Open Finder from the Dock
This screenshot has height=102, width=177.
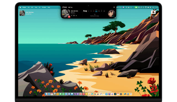pos(46,94)
